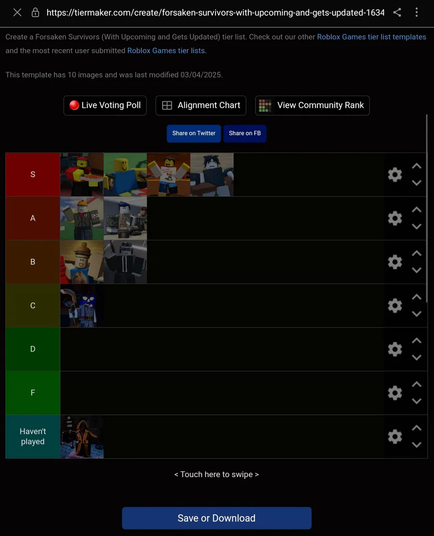Select the white-shirt arms-out character in S tier
The image size is (434, 536).
pos(169,174)
